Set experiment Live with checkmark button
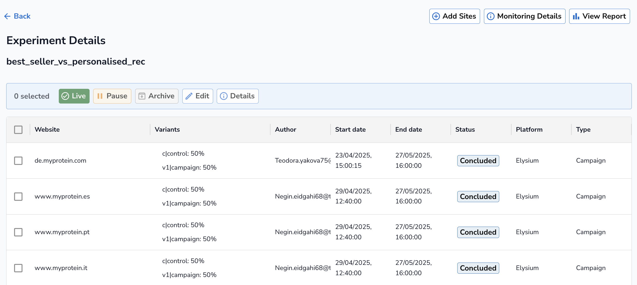 click(74, 96)
